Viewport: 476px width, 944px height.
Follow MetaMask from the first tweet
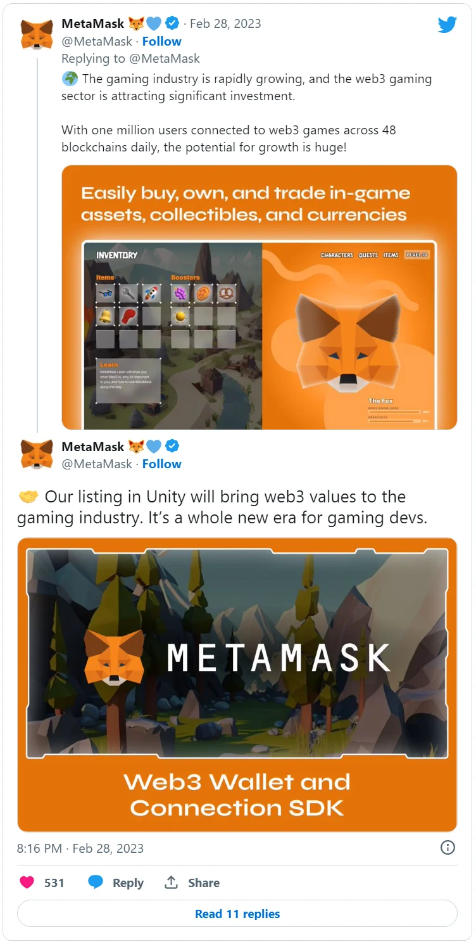tap(161, 41)
